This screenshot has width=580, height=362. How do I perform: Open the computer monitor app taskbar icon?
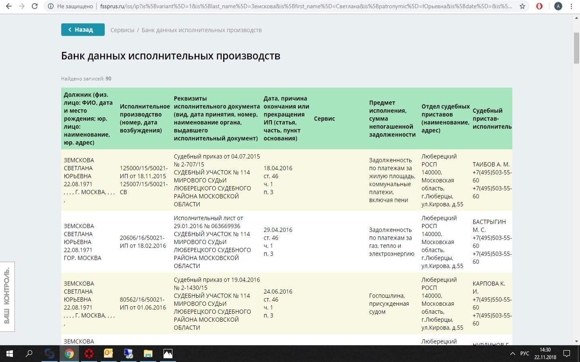click(128, 354)
